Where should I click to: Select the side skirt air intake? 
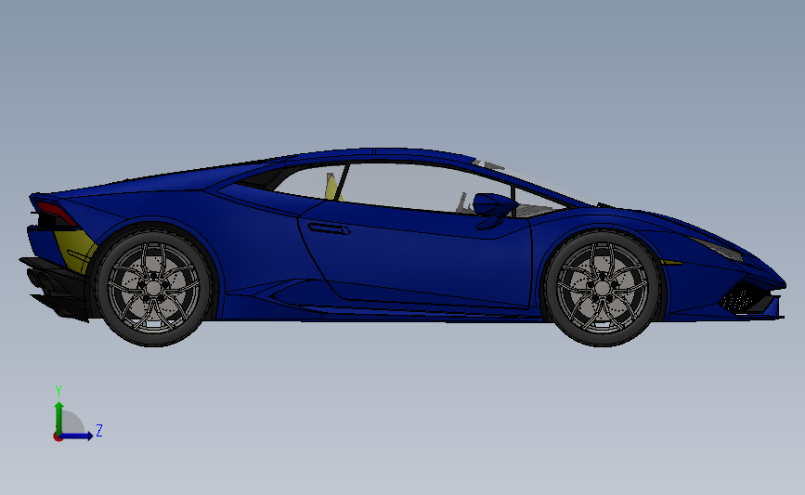click(298, 294)
